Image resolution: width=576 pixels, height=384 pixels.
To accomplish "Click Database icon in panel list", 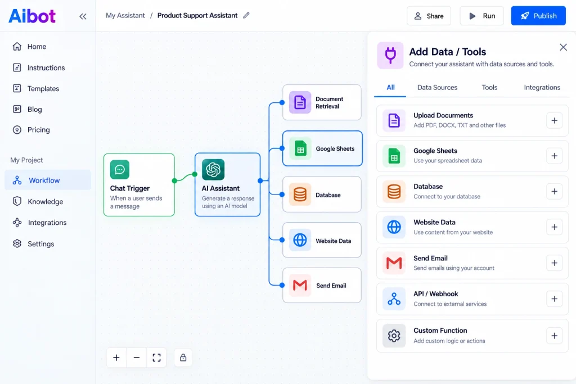I will (394, 191).
